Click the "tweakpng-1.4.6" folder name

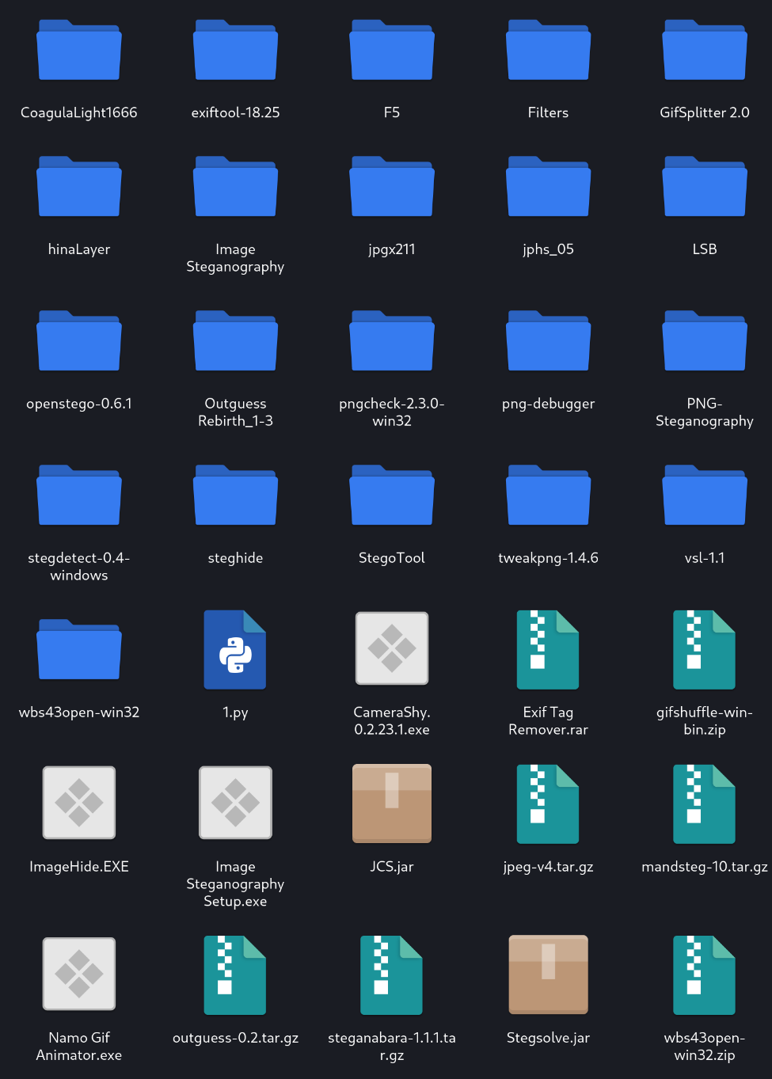click(x=548, y=558)
